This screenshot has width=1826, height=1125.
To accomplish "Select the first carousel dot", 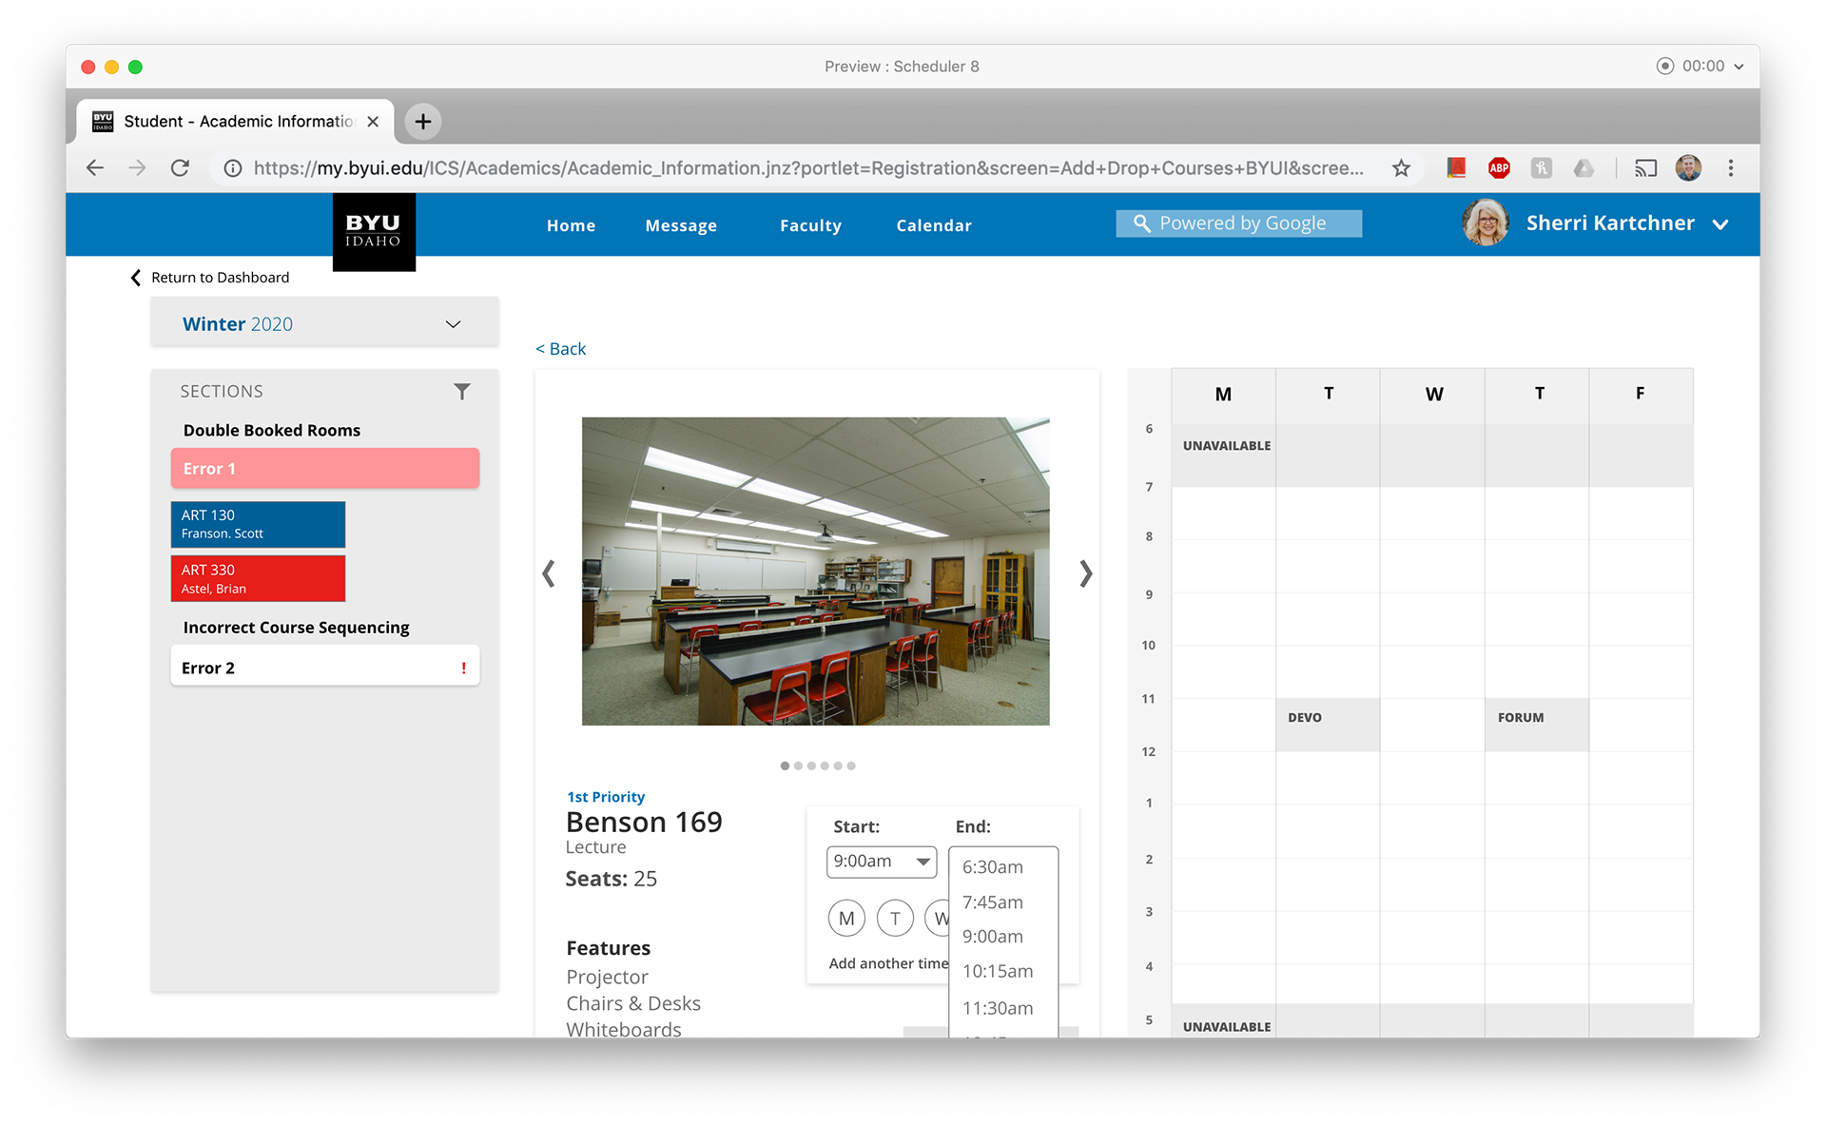I will (x=785, y=766).
